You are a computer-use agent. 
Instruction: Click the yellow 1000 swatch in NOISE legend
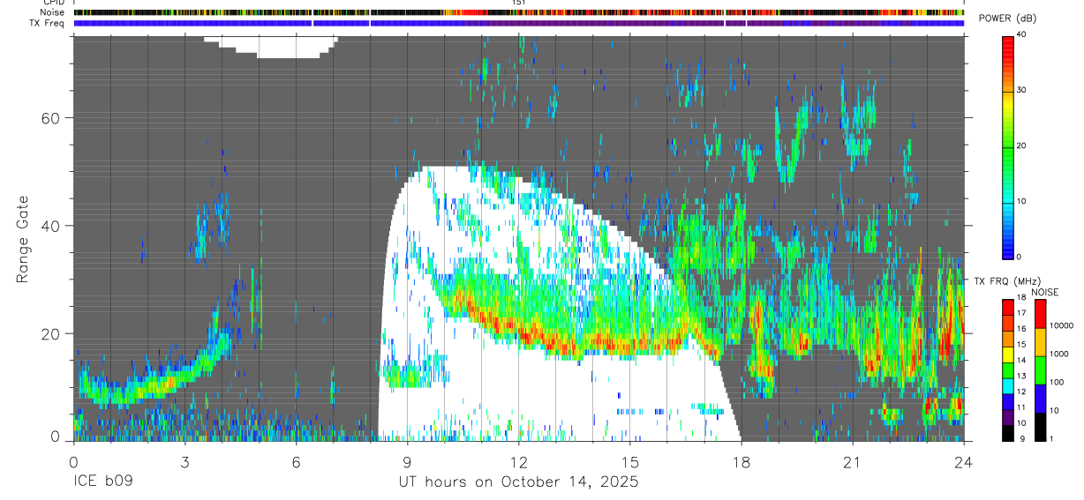(x=1039, y=342)
